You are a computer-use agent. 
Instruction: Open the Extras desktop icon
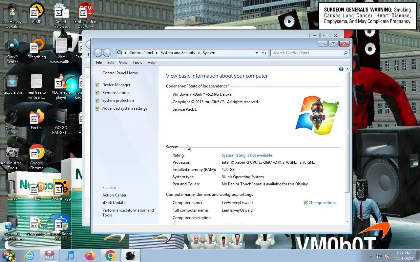[12, 191]
